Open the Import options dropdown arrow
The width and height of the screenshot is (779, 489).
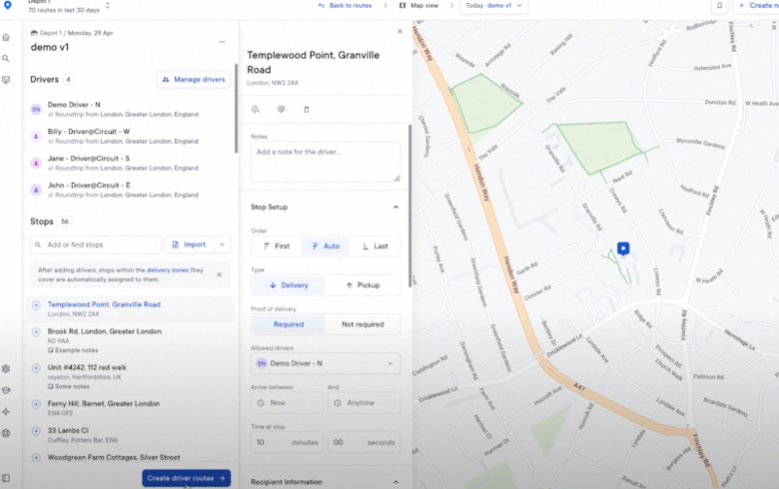point(222,245)
